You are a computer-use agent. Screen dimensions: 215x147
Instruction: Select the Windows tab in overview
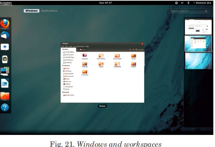31,11
